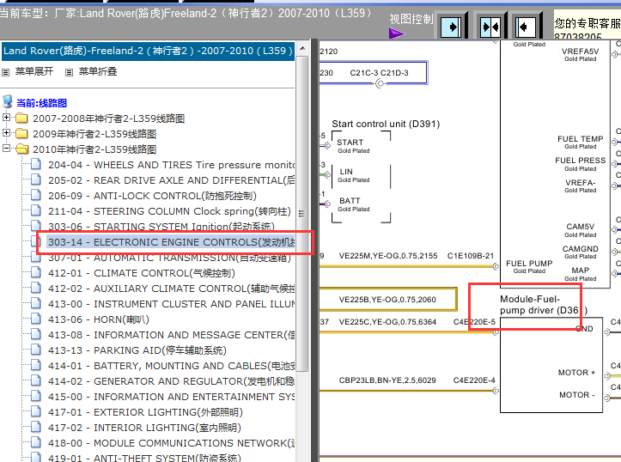
Task: Click the folder icon of 2009年神行者2
Action: (21, 133)
